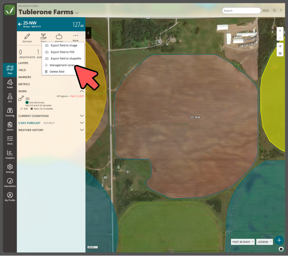Expand the CURRENT CONDITIONS section
The height and width of the screenshot is (256, 288).
coord(82,116)
